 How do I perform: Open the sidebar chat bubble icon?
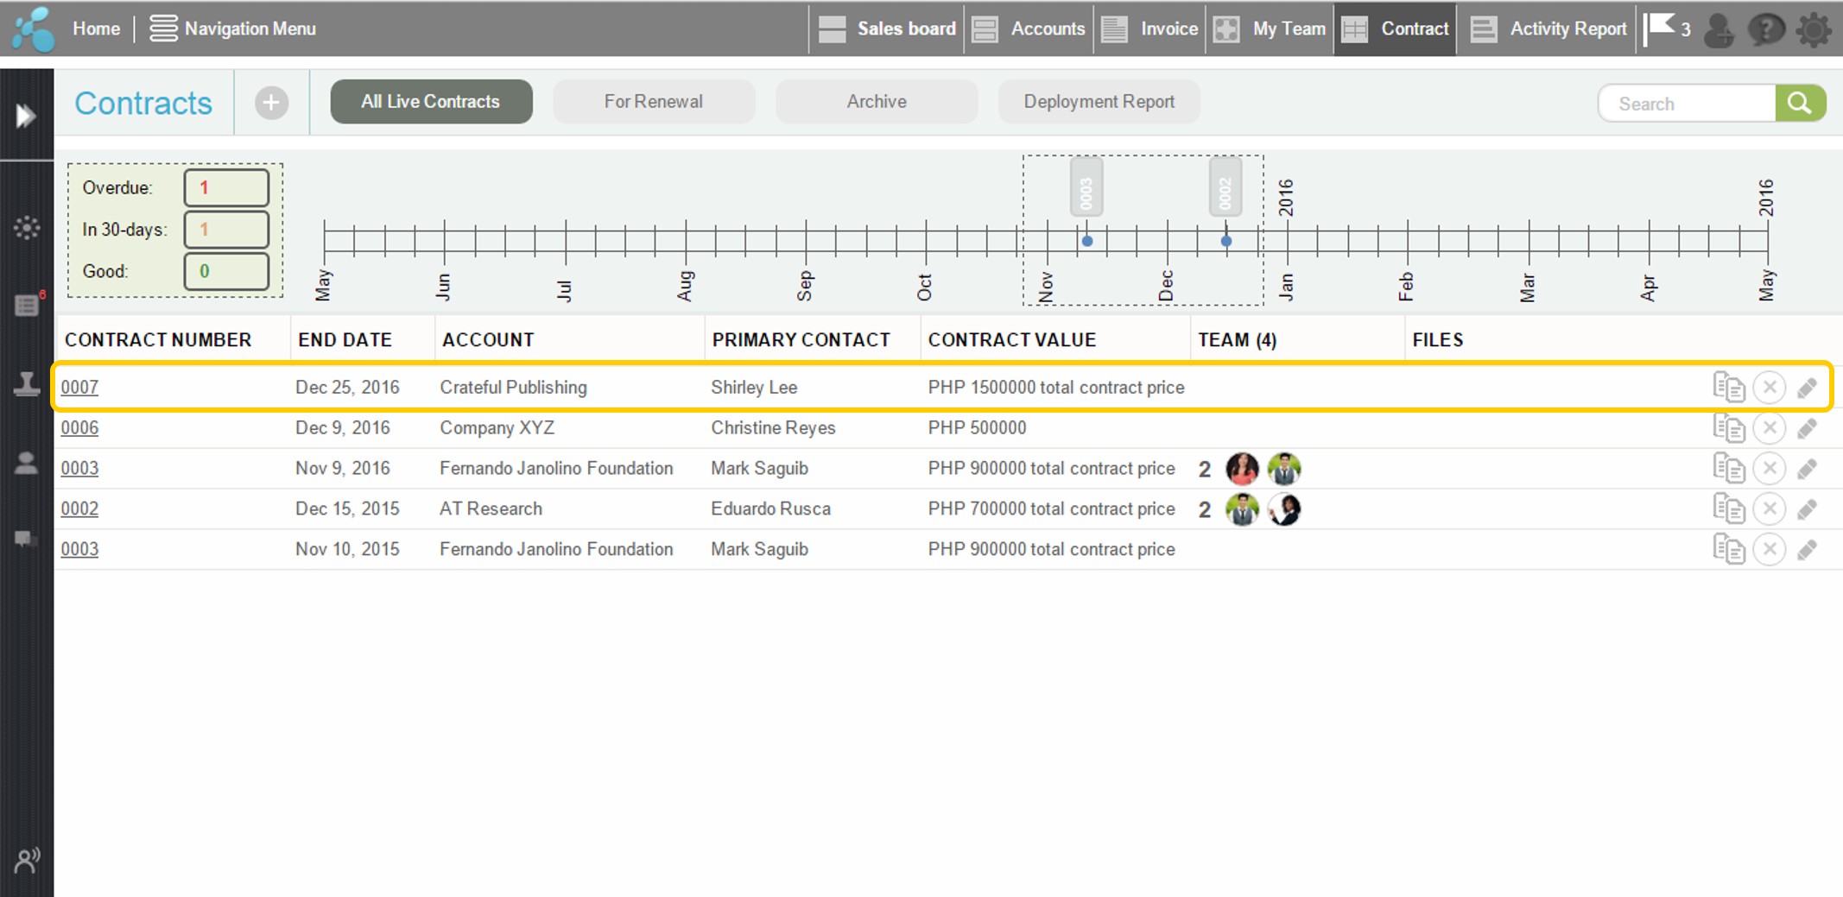point(26,540)
